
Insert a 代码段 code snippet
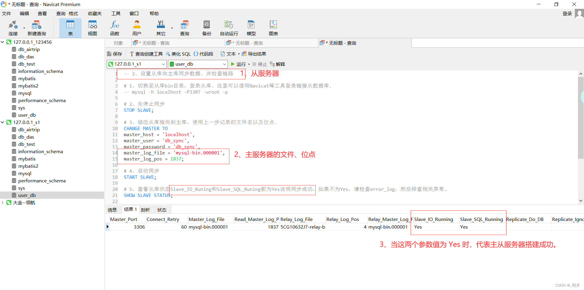click(203, 54)
